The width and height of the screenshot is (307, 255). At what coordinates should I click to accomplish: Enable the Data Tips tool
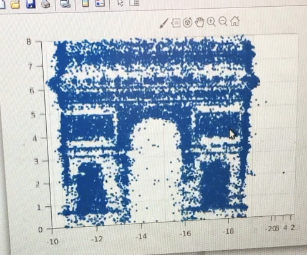click(176, 22)
